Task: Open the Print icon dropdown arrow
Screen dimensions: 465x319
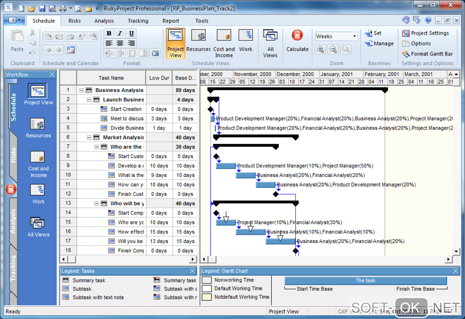Action: 70,8
